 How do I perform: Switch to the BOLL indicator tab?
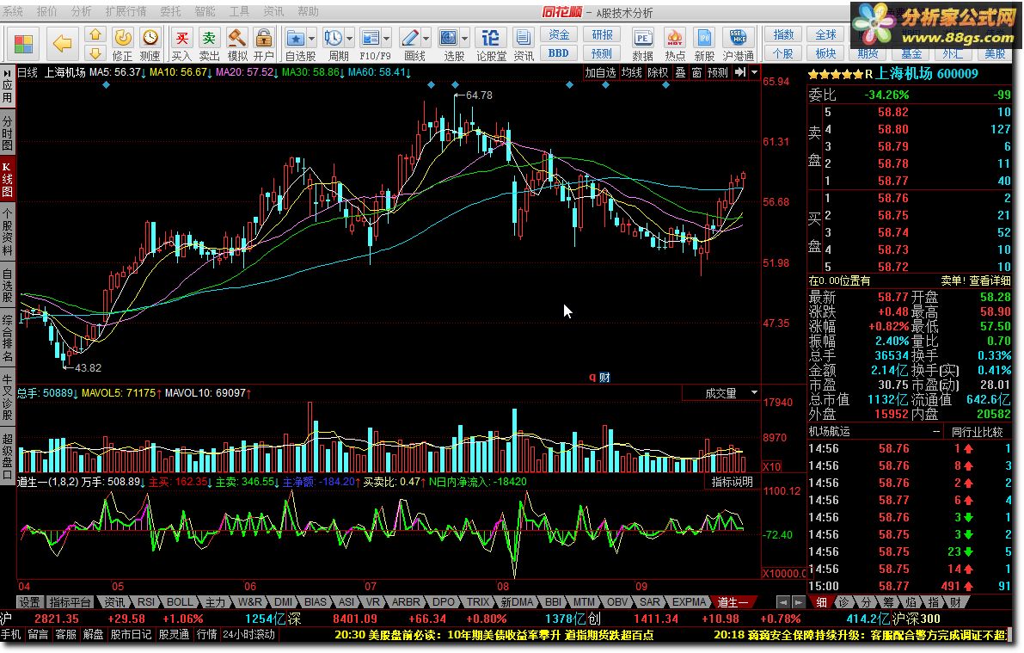tap(179, 602)
